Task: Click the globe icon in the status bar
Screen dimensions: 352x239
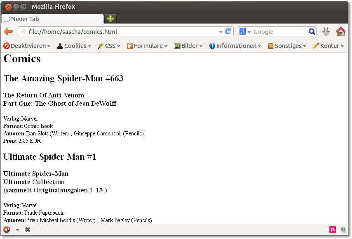Action: click(343, 230)
